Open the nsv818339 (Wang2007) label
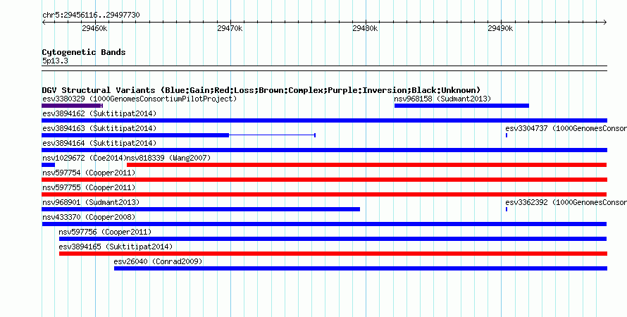The image size is (627, 317). point(168,158)
